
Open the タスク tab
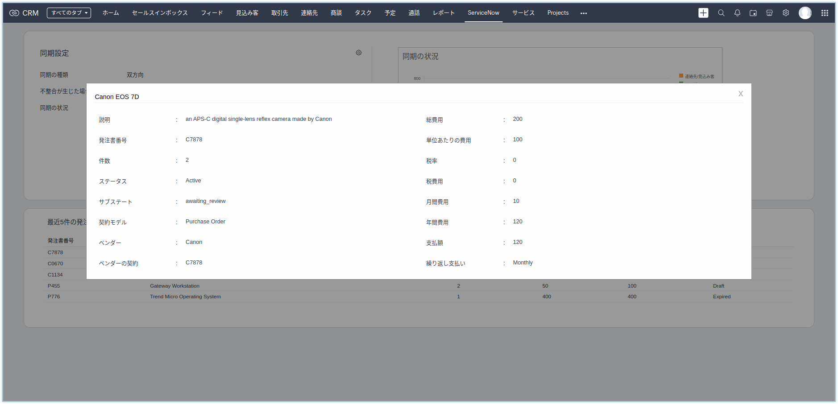pyautogui.click(x=363, y=13)
